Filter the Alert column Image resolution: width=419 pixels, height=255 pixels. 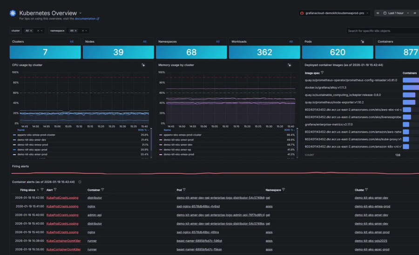click(55, 190)
